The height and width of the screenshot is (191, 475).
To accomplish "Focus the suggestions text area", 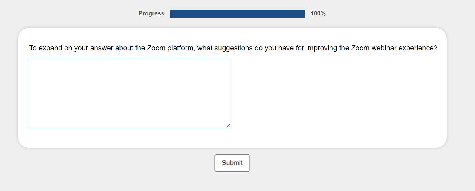I will pyautogui.click(x=129, y=93).
